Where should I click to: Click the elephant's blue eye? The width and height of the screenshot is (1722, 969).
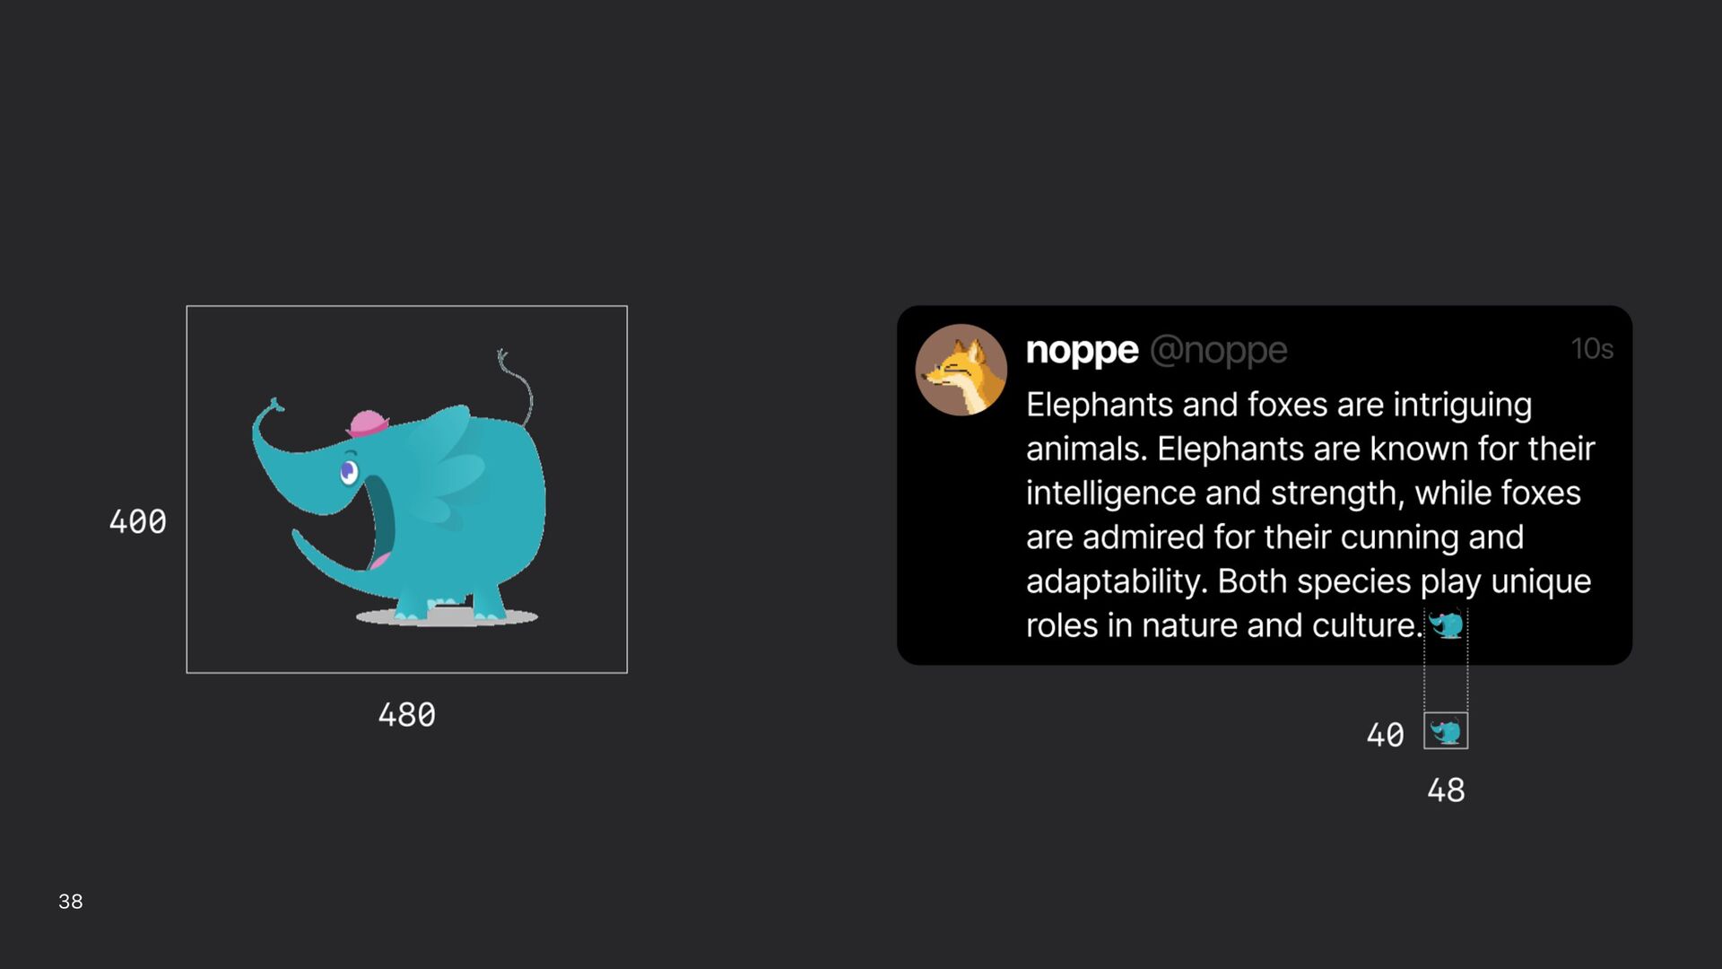349,471
